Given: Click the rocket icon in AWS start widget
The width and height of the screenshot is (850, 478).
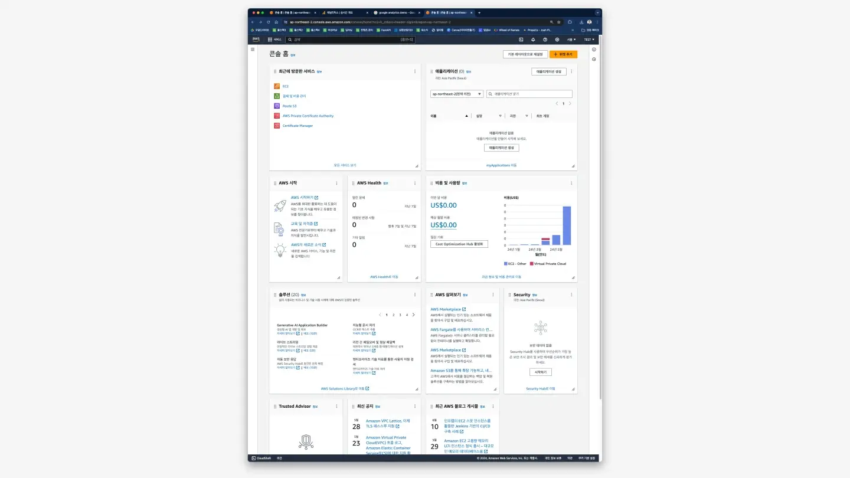Looking at the screenshot, I should click(x=280, y=206).
